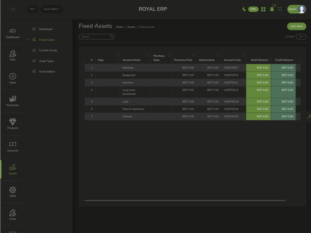Open Assets module in the sidebar
311x233 pixels.
coord(13,169)
